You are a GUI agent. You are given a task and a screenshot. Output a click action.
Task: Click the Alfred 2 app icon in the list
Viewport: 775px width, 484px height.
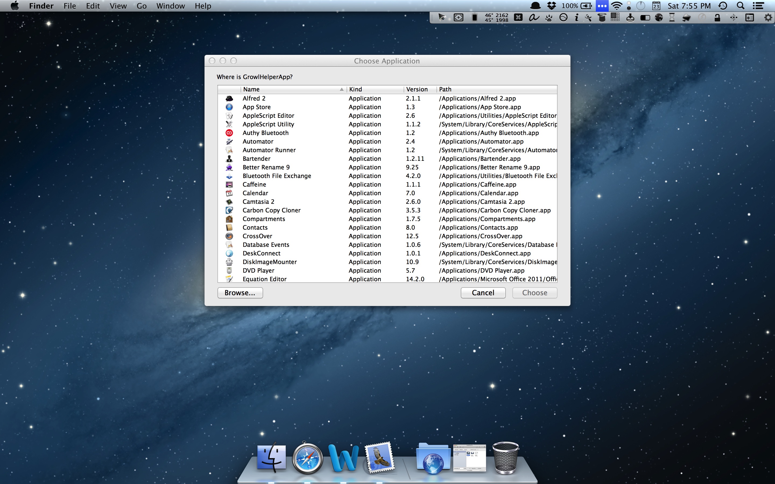click(229, 99)
